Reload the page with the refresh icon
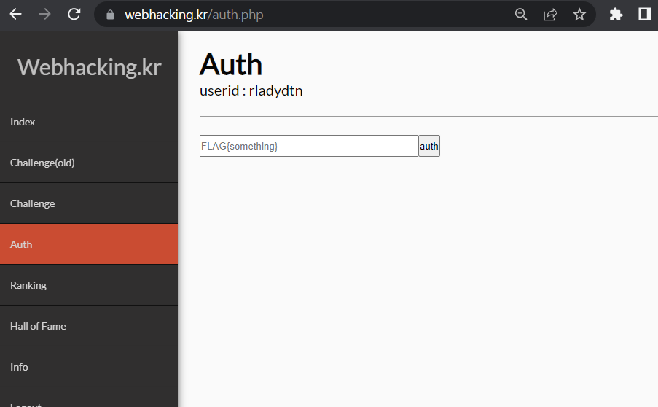 click(x=74, y=15)
